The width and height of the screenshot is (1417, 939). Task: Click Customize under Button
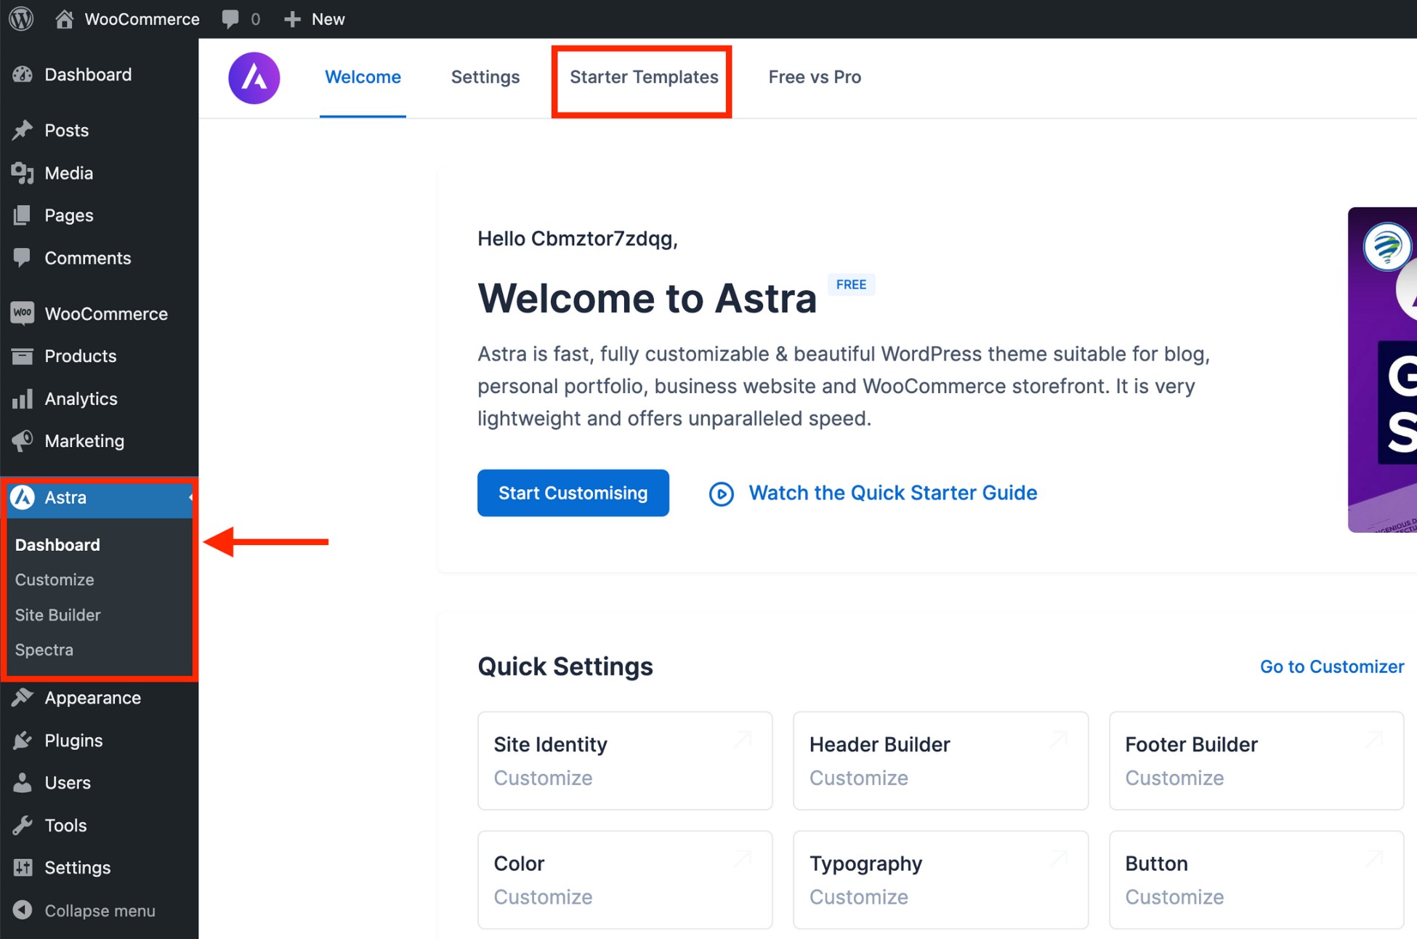1174,897
